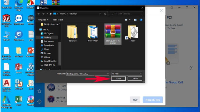Screen dimensions: 200x112
Task: Click the Open button
Action: [x=118, y=79]
